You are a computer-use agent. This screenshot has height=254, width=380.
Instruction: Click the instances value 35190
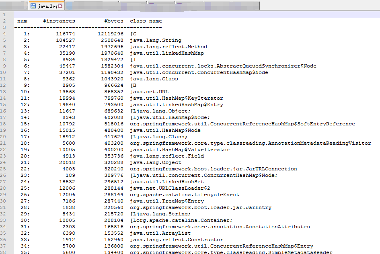pyautogui.click(x=67, y=53)
